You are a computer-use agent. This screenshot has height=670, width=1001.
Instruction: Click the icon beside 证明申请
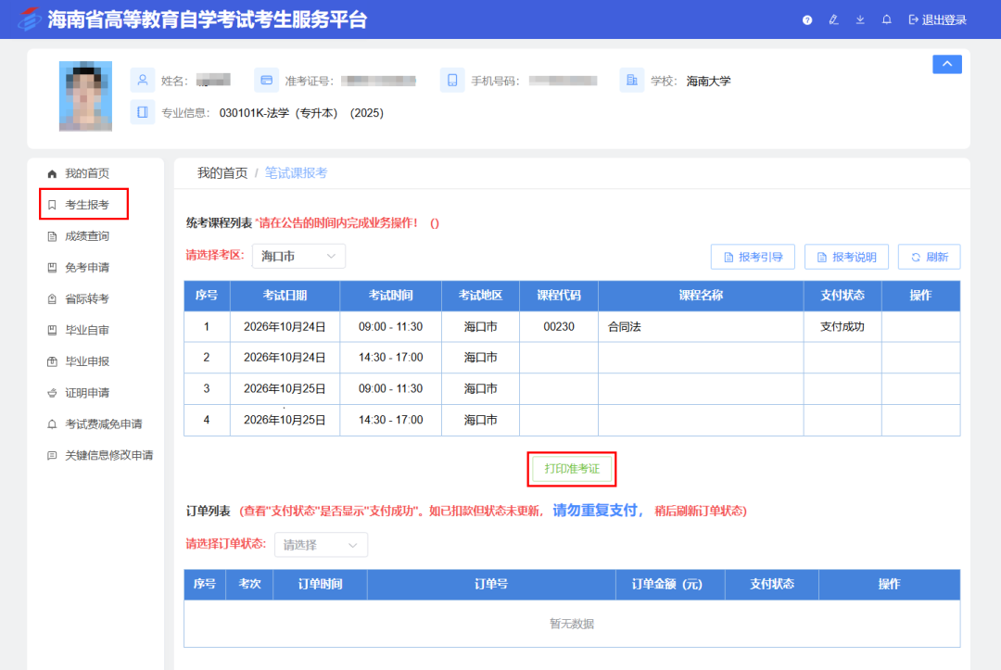[x=52, y=392]
